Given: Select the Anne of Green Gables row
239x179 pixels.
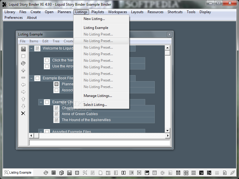Looking at the screenshot, I should click(x=104, y=114).
